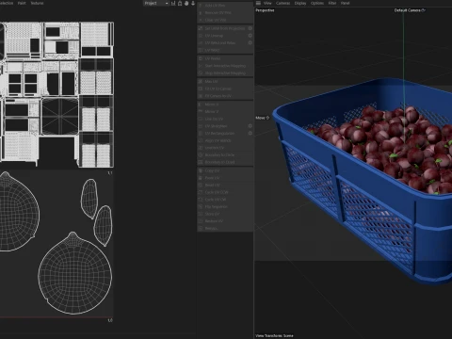Open Set UVW from Projection settings gear
The image size is (452, 339).
pos(250,28)
